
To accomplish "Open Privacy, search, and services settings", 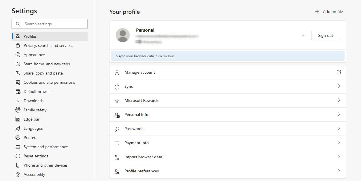I will point(48,45).
